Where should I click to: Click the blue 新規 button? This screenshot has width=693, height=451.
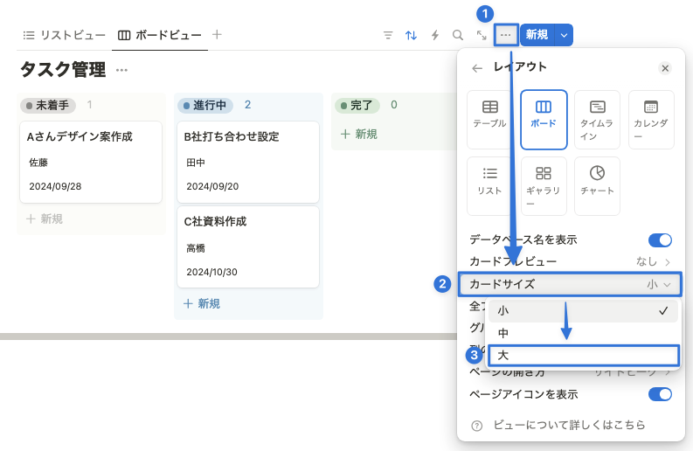(x=537, y=35)
